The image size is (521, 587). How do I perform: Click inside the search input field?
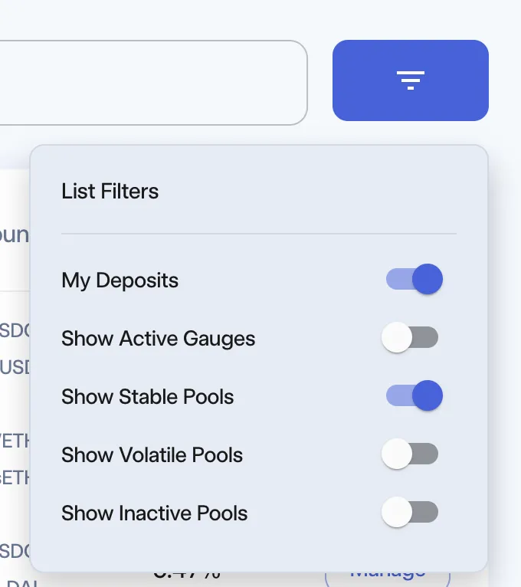tap(153, 82)
